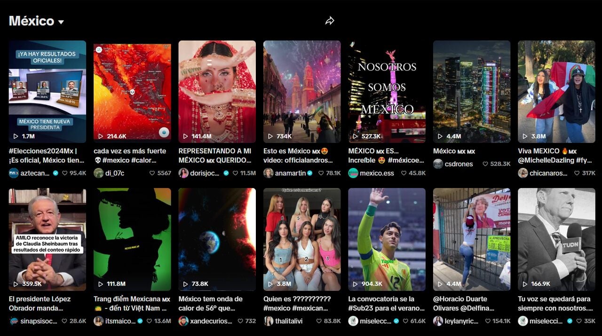Viewport: 602px width, 336px height.
Task: Open the Nosotros Somos México video thumbnail
Action: click(387, 91)
